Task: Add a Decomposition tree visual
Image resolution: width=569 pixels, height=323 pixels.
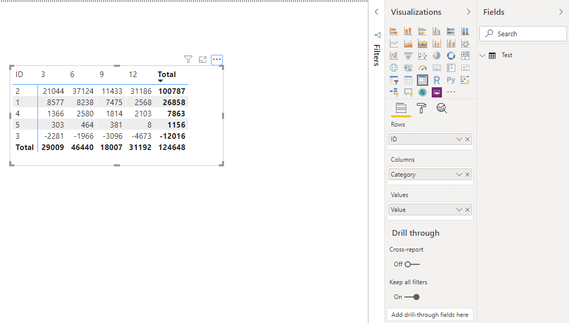Action: tap(394, 92)
